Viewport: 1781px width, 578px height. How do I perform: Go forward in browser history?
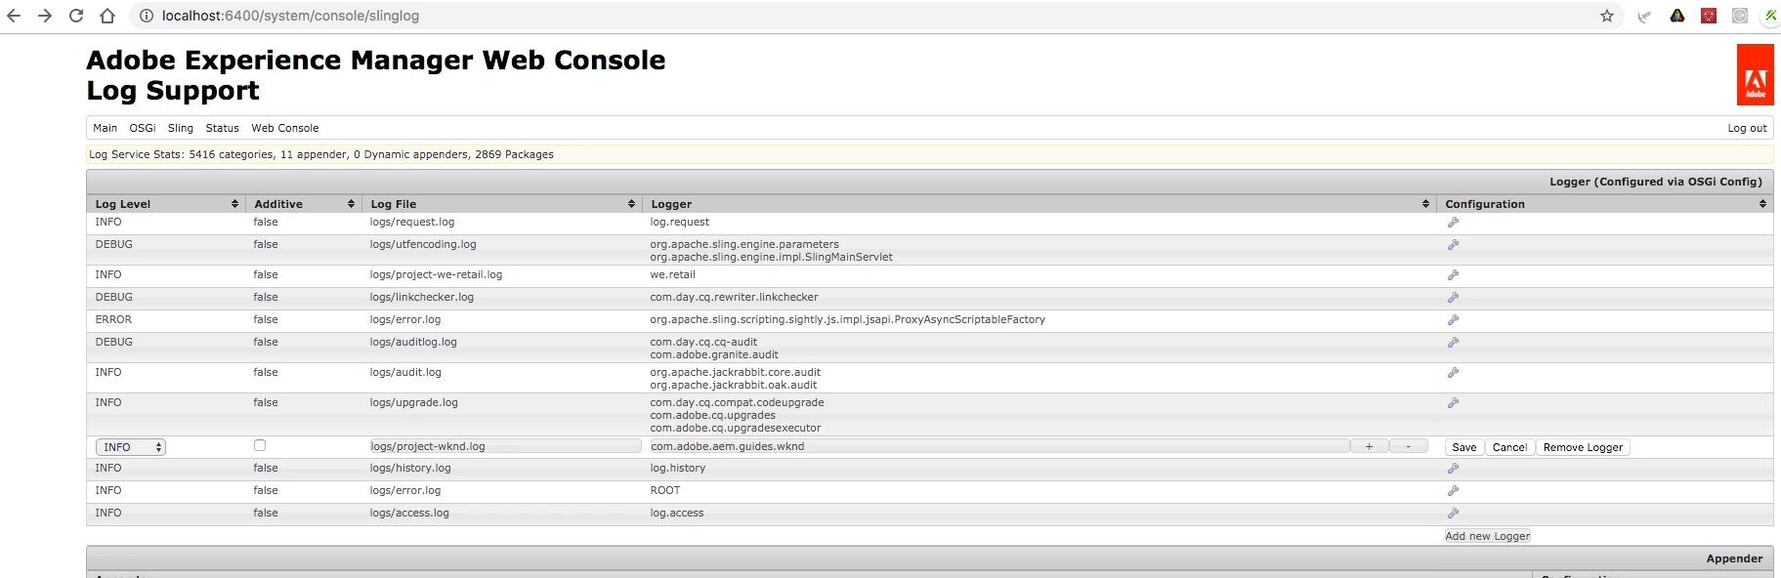pos(45,16)
